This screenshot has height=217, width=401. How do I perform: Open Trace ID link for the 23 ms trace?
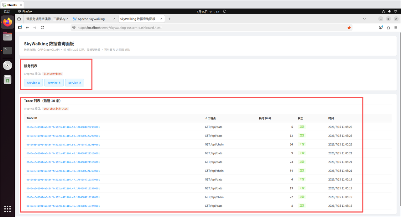click(63, 162)
